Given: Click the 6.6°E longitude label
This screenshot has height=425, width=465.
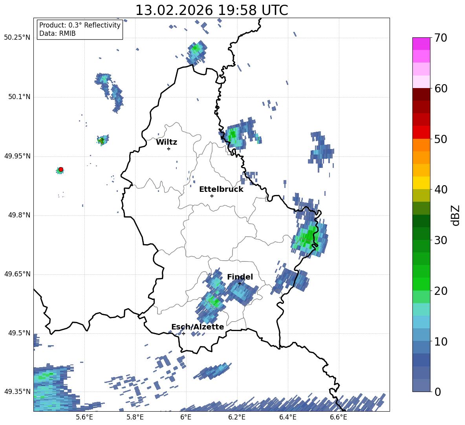Looking at the screenshot, I should [x=339, y=417].
